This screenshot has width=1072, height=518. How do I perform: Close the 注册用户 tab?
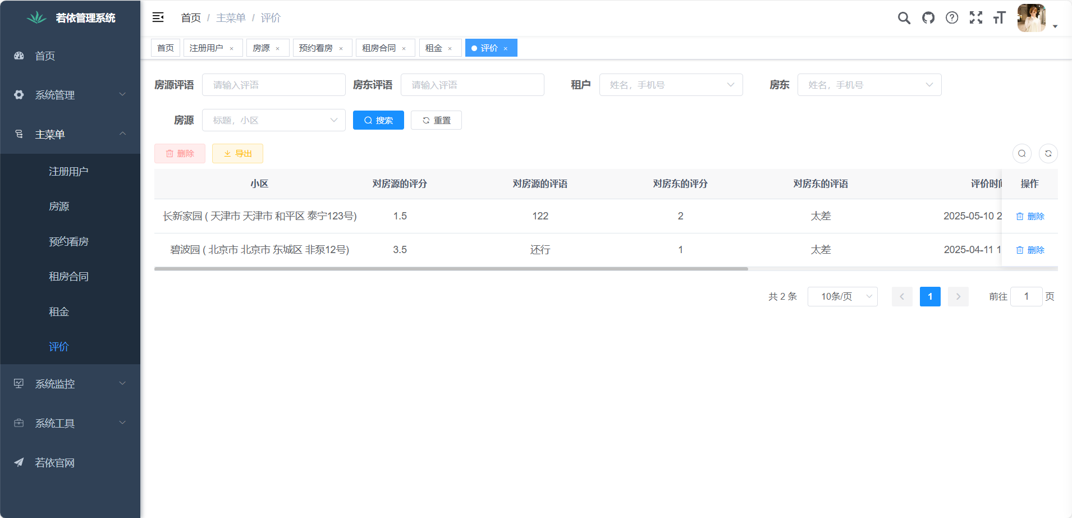point(231,49)
